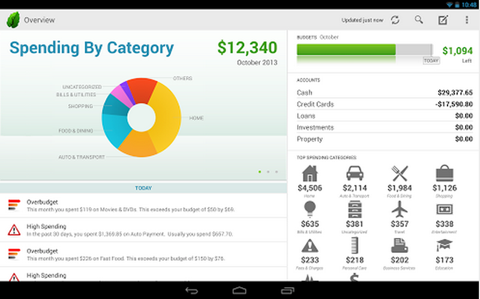
Task: Select the pink Uncategorized donut segment
Action: click(x=121, y=95)
